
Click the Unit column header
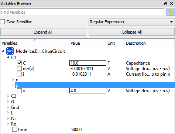click(116, 43)
